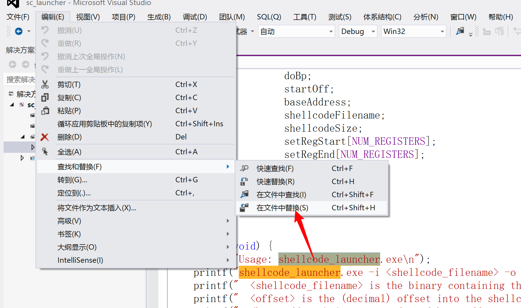Screen dimensions: 521x308
Task: Choose 全选(A) menu entry
Action: coord(136,152)
